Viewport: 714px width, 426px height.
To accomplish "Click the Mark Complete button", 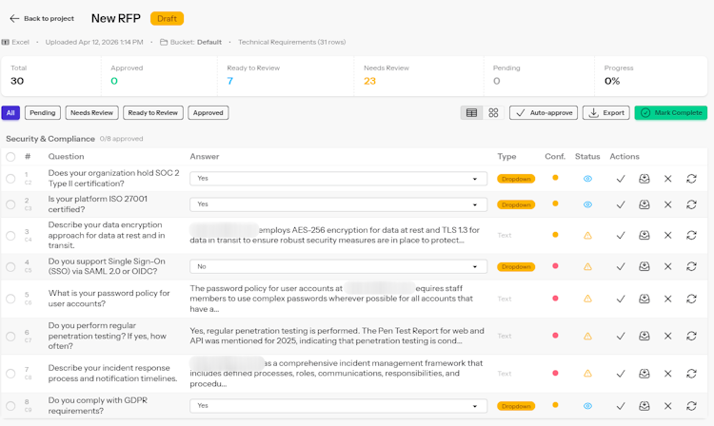I will coord(671,113).
